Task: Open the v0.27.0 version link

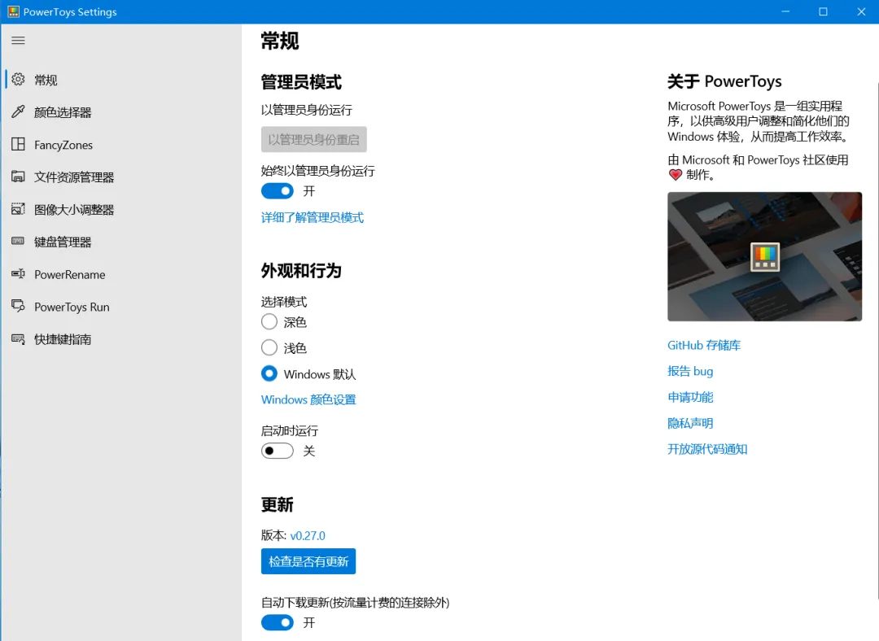Action: (308, 536)
